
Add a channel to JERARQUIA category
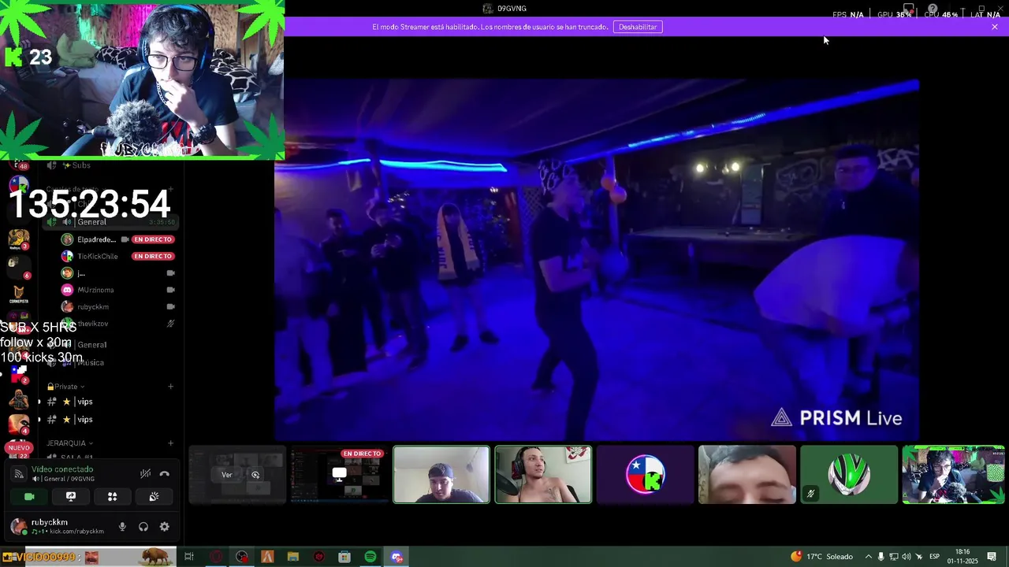[x=170, y=443]
